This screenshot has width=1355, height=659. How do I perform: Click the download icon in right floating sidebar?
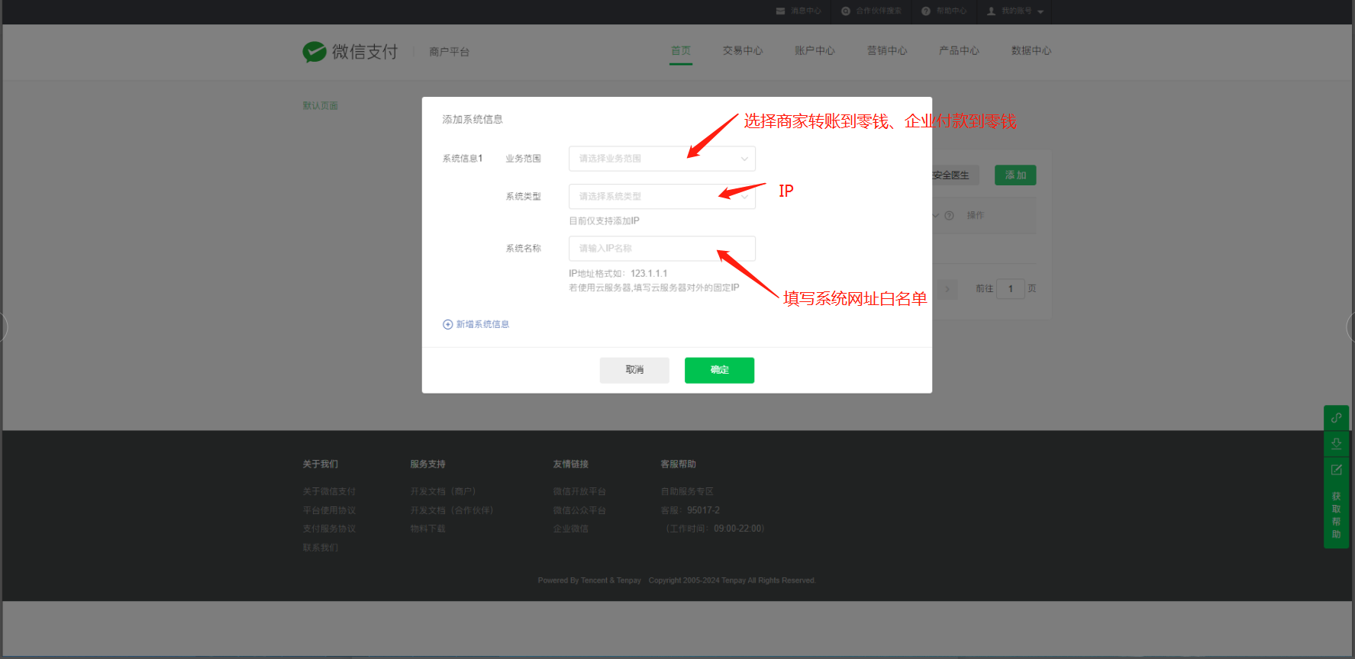[x=1336, y=443]
